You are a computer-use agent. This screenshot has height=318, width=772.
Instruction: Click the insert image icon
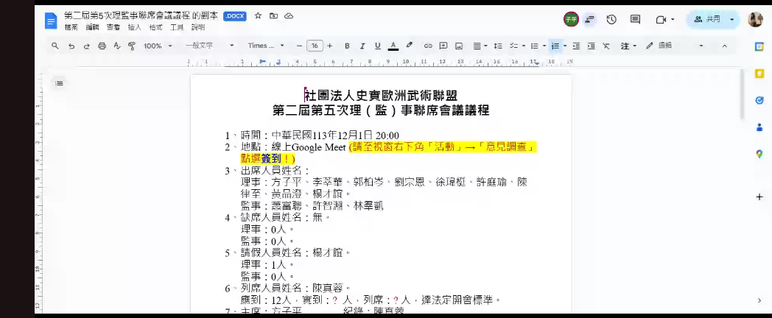pyautogui.click(x=459, y=46)
